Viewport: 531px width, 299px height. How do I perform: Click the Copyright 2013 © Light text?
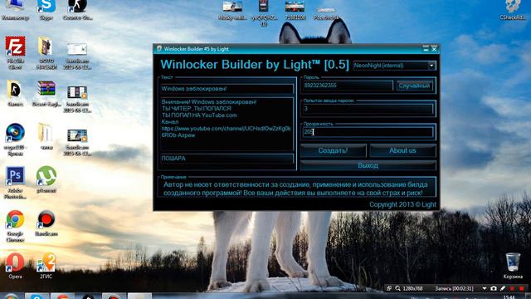tap(402, 204)
